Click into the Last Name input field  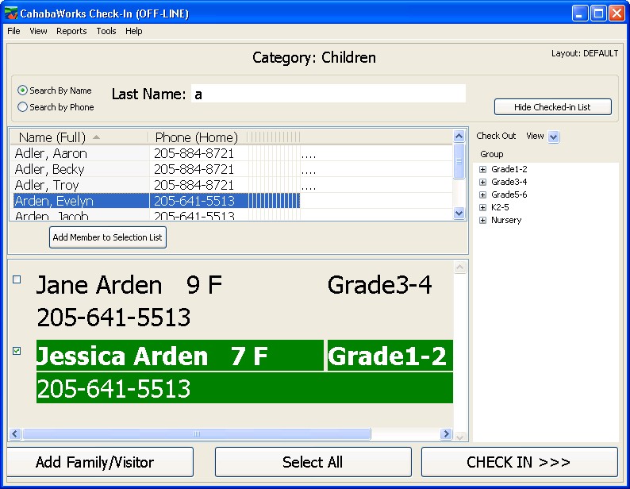click(328, 94)
